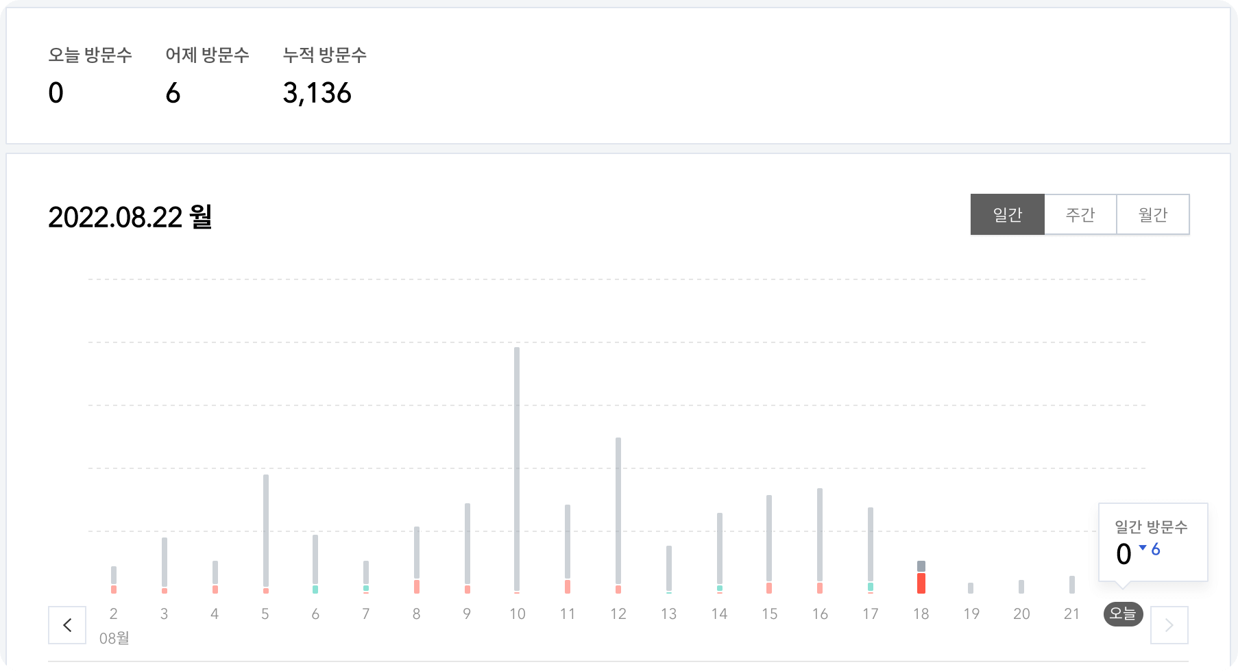Click the right arrow to view later dates
The width and height of the screenshot is (1238, 671).
[1169, 625]
